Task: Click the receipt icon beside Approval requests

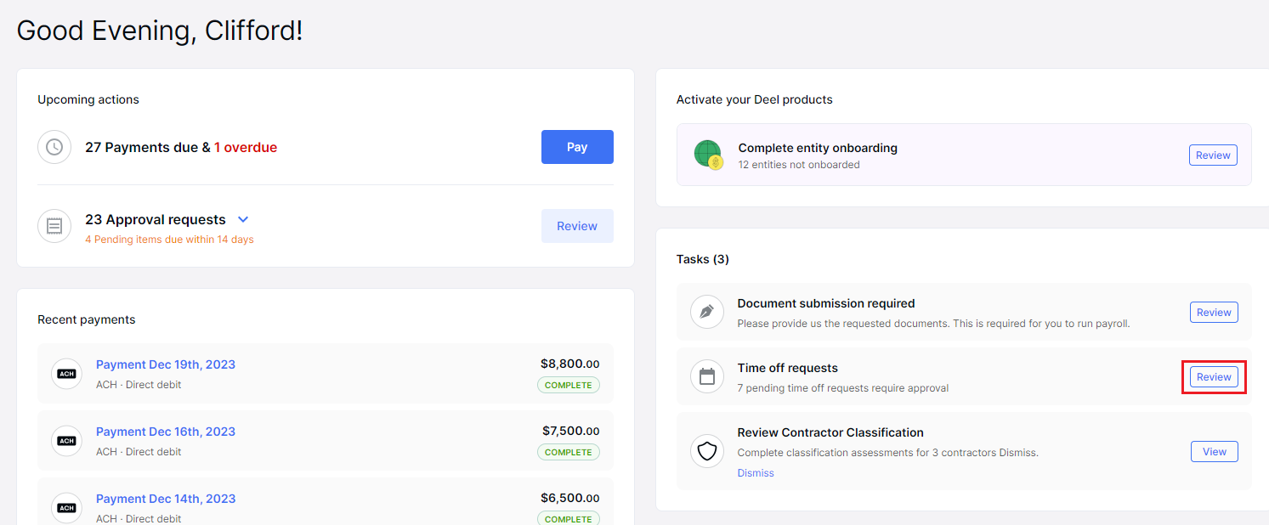Action: pyautogui.click(x=54, y=226)
